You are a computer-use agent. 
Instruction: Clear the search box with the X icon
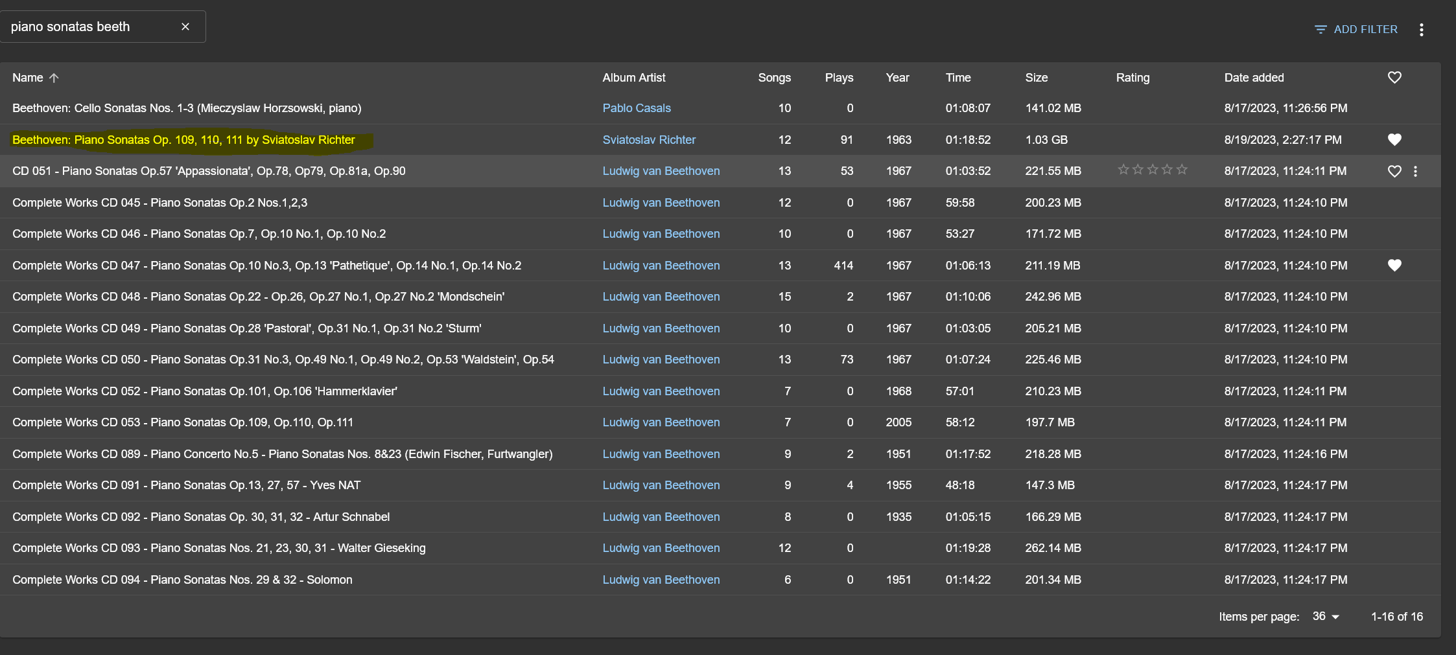[x=185, y=27]
